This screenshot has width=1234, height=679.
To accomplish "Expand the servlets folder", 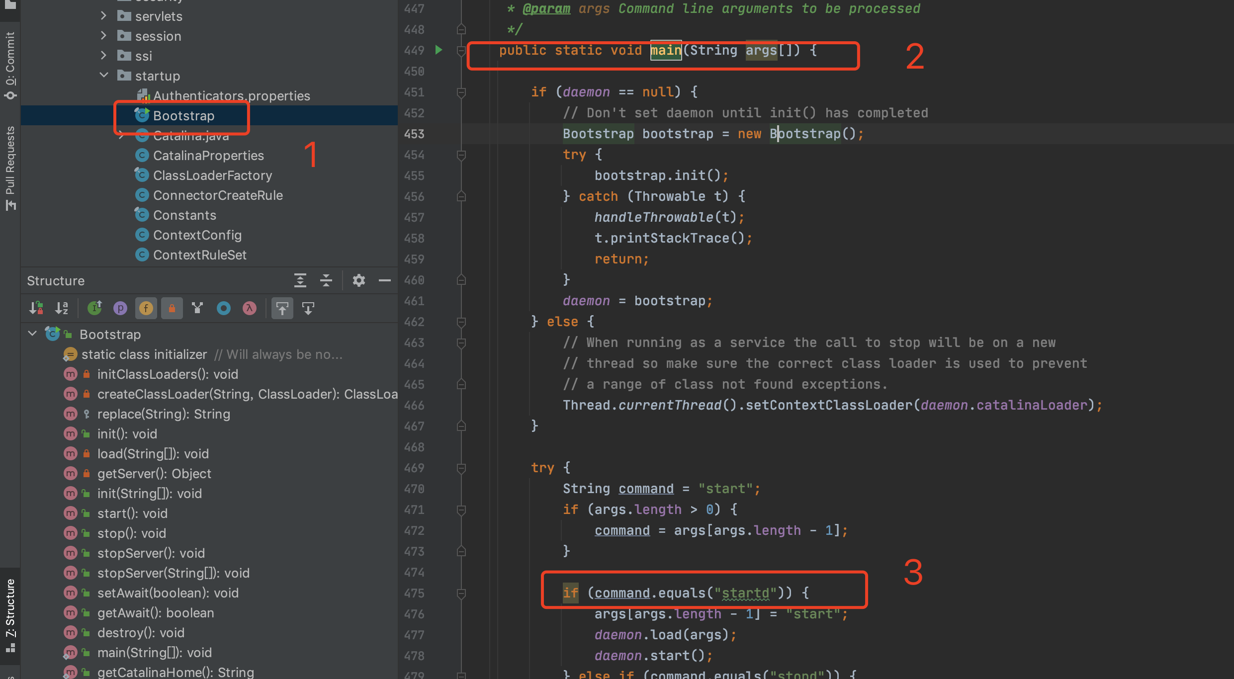I will (103, 16).
